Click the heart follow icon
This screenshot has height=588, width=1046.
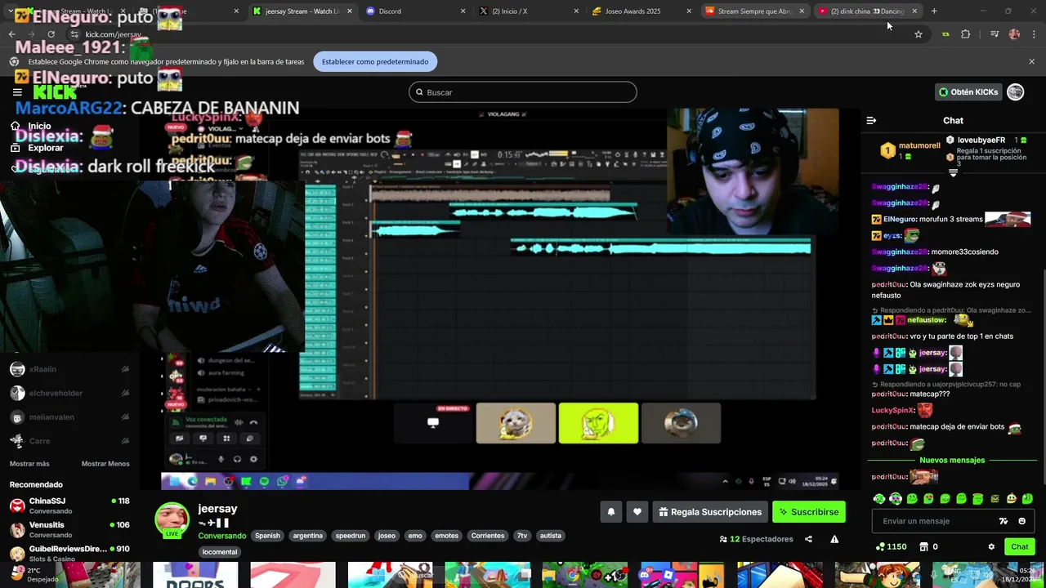[x=637, y=512]
